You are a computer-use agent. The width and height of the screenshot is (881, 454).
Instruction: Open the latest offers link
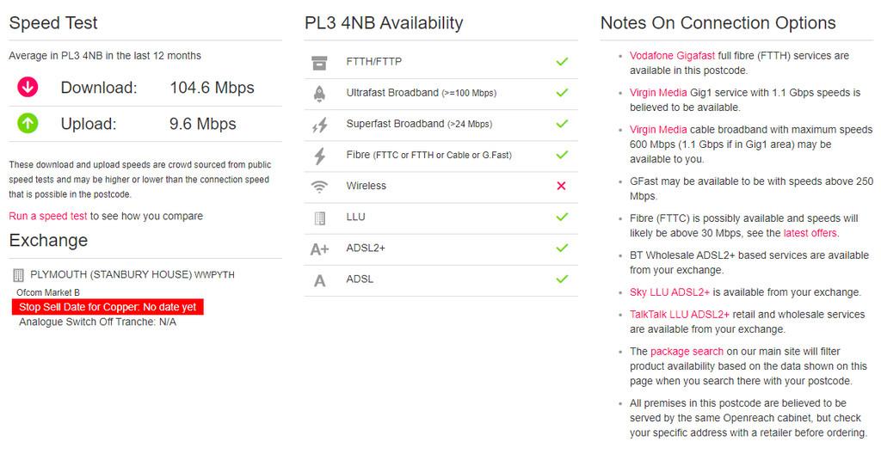[x=810, y=233]
